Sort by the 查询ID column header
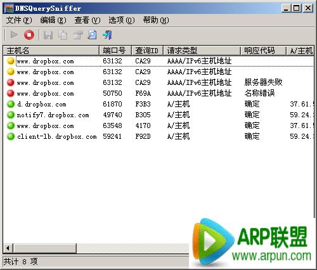317x270 pixels. pyautogui.click(x=148, y=51)
